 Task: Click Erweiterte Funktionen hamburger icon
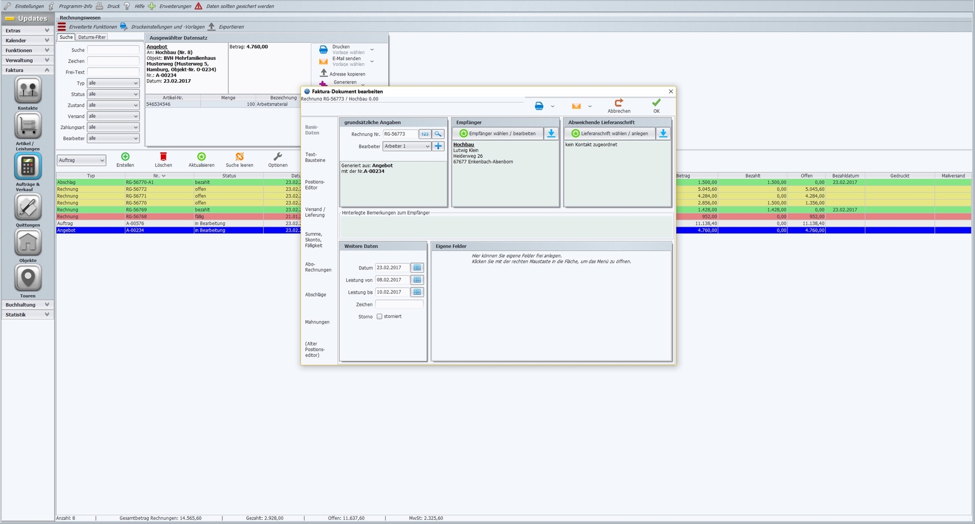click(62, 27)
